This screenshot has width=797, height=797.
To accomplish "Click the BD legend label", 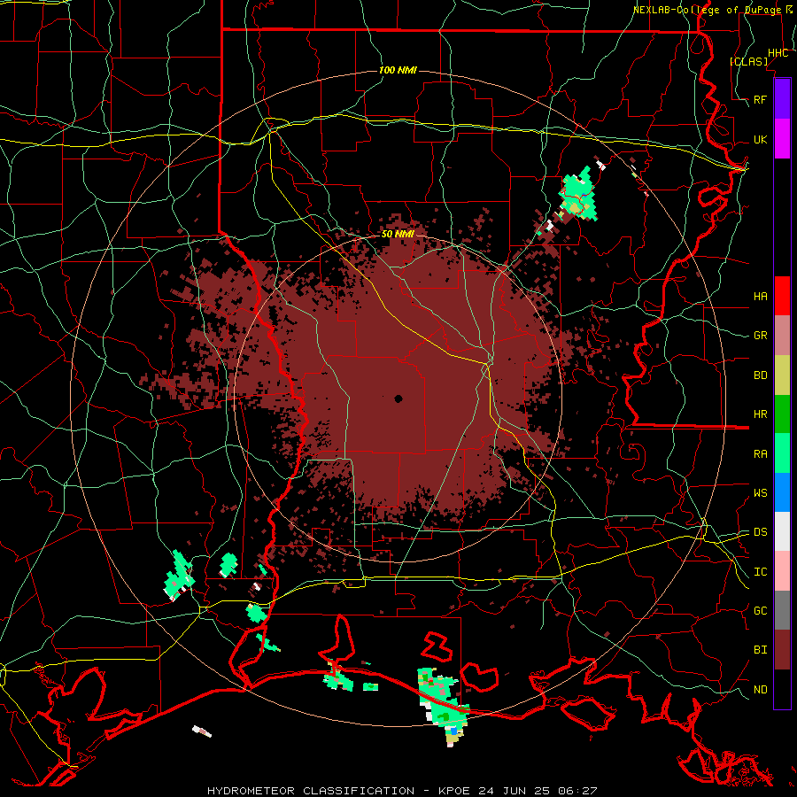I will (x=760, y=375).
